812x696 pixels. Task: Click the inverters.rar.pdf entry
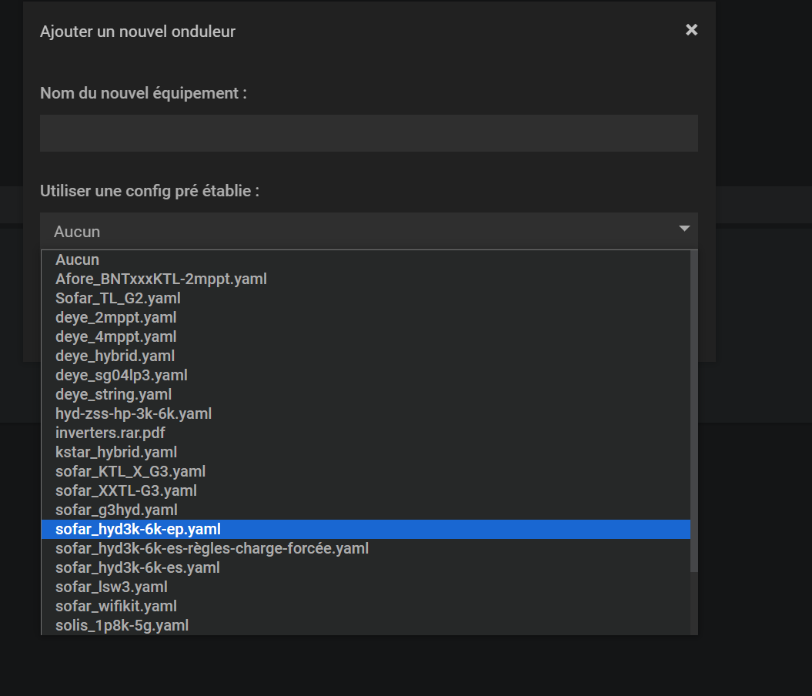pyautogui.click(x=110, y=433)
